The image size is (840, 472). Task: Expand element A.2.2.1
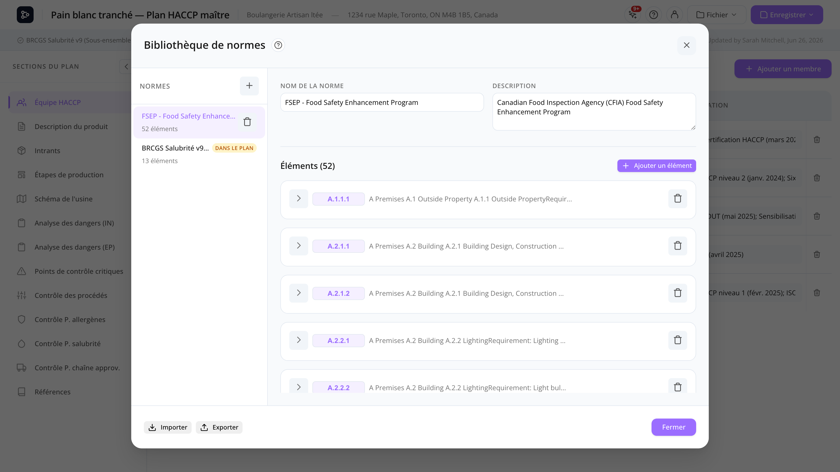click(298, 340)
